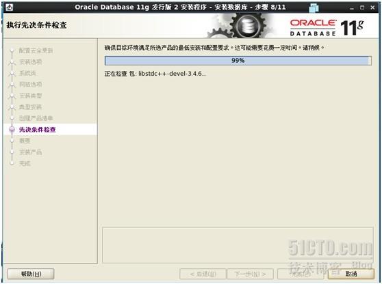Click the libstdc++-devel-3.4.6 checking status text

[155, 74]
